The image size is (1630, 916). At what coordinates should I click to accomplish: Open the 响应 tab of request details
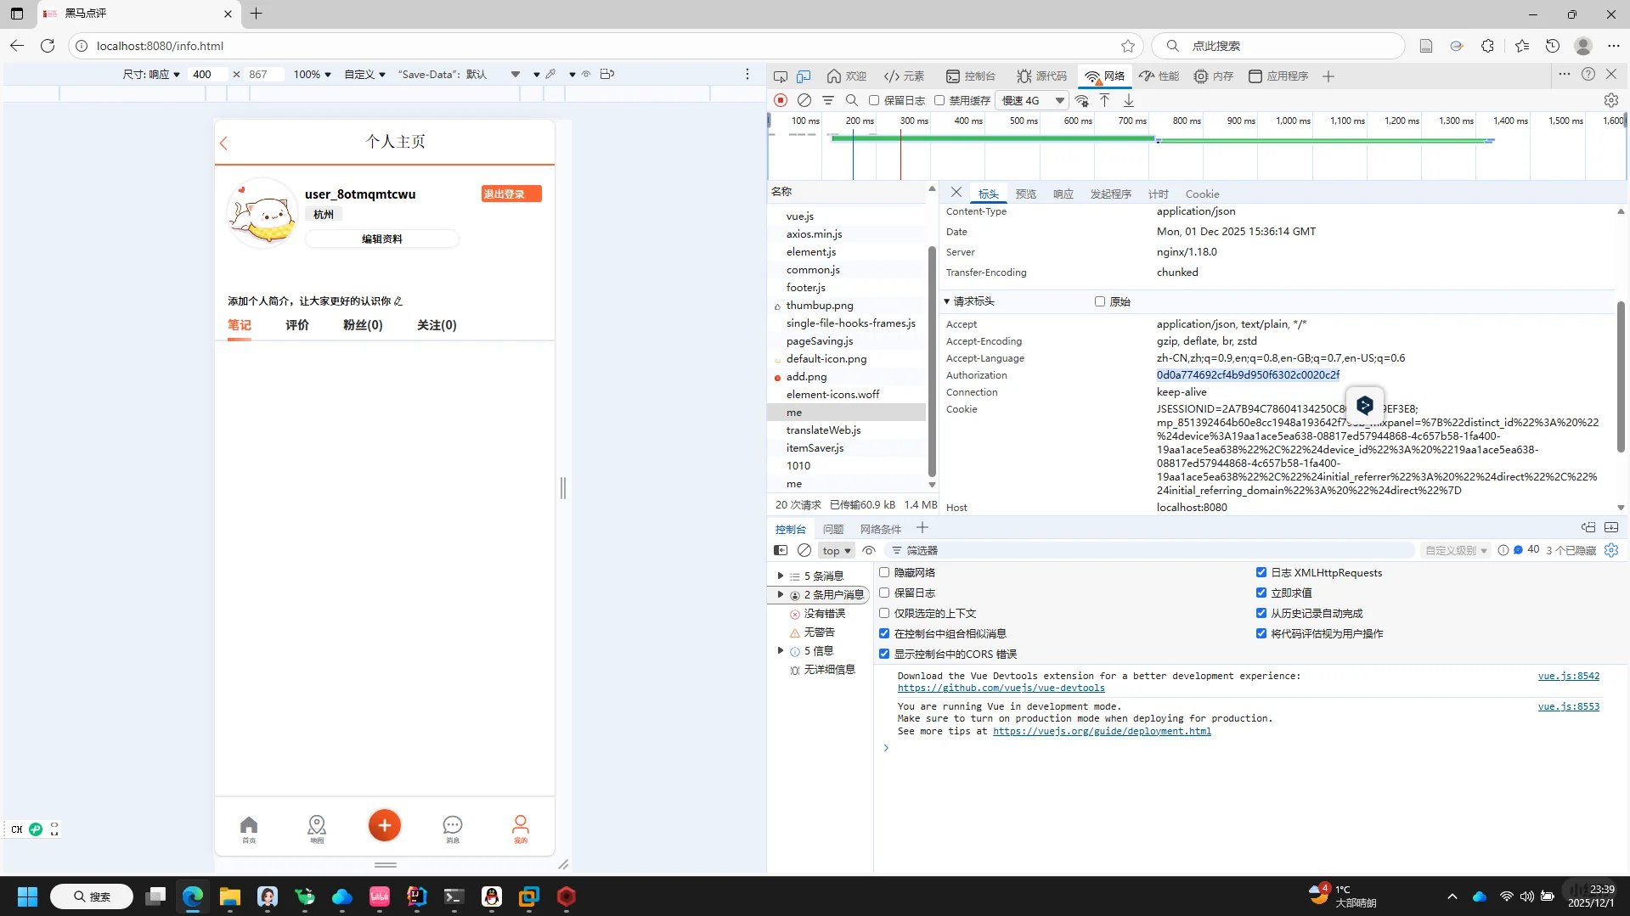point(1063,194)
